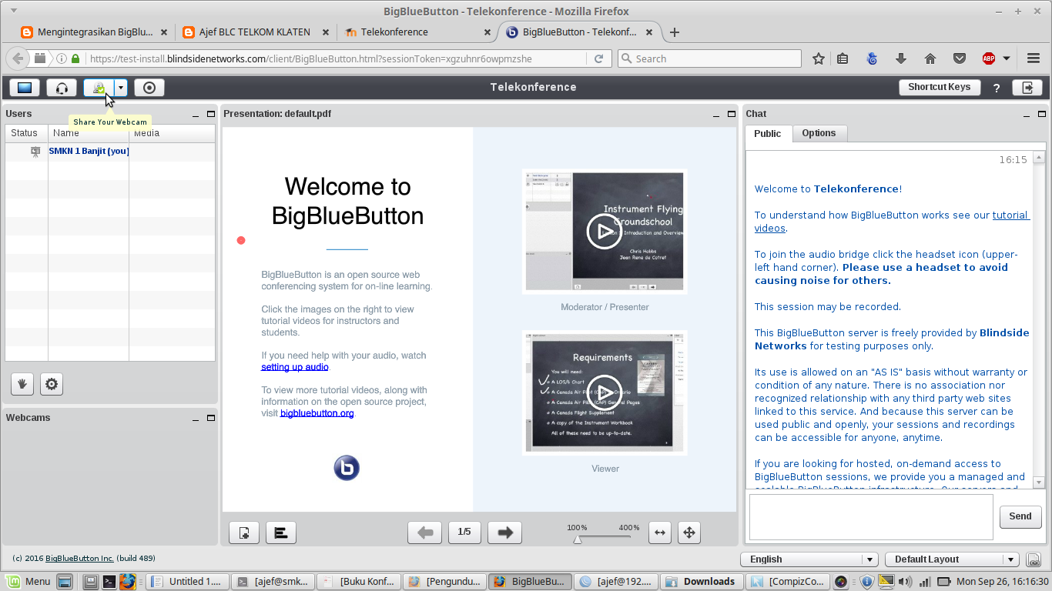Save page to Pocket

960,58
